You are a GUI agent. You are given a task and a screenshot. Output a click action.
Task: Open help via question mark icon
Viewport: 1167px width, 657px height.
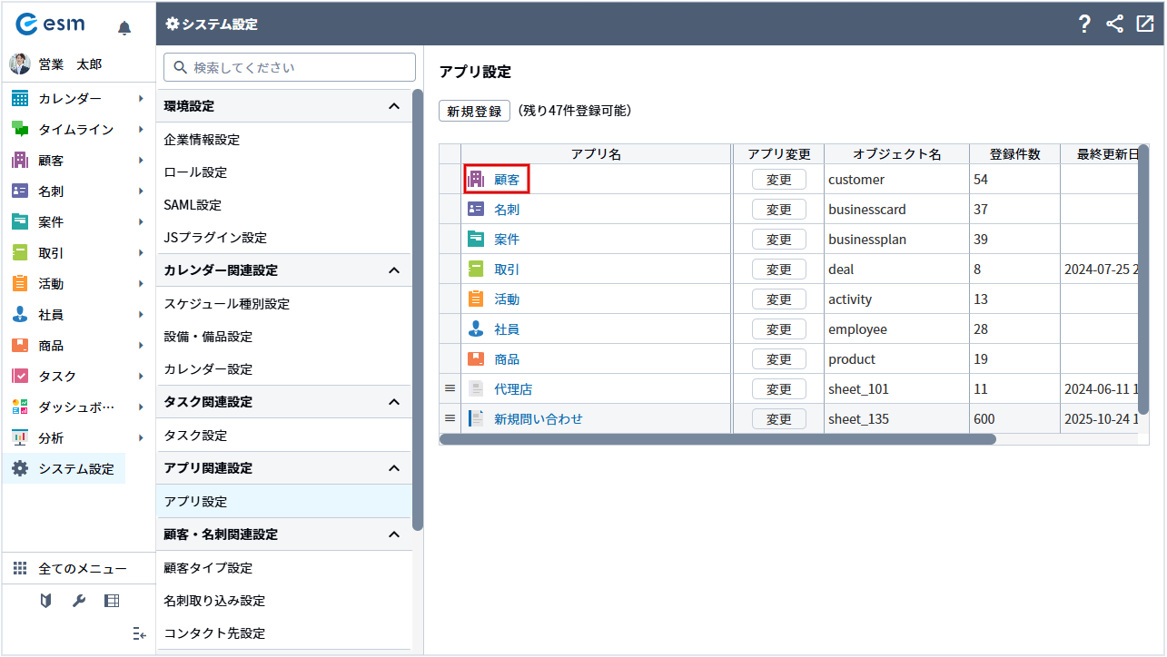click(1084, 25)
